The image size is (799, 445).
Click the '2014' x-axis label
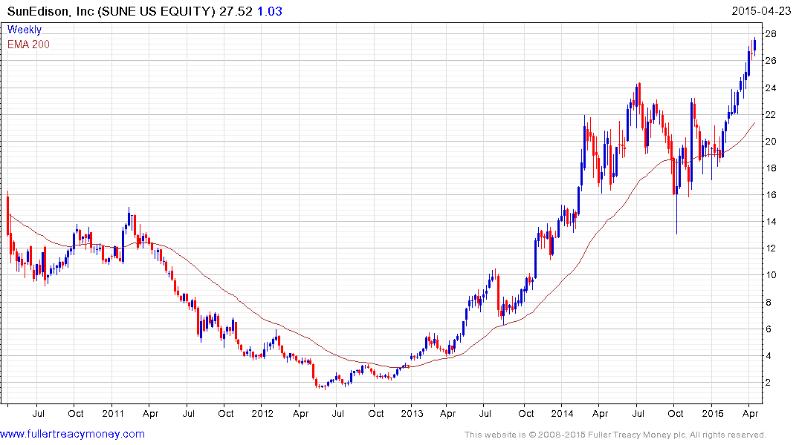[562, 413]
